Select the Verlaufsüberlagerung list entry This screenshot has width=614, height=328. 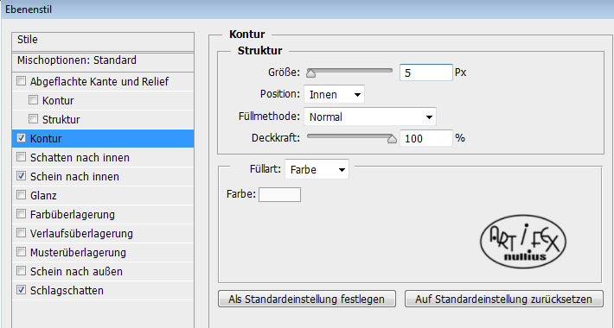coord(103,233)
